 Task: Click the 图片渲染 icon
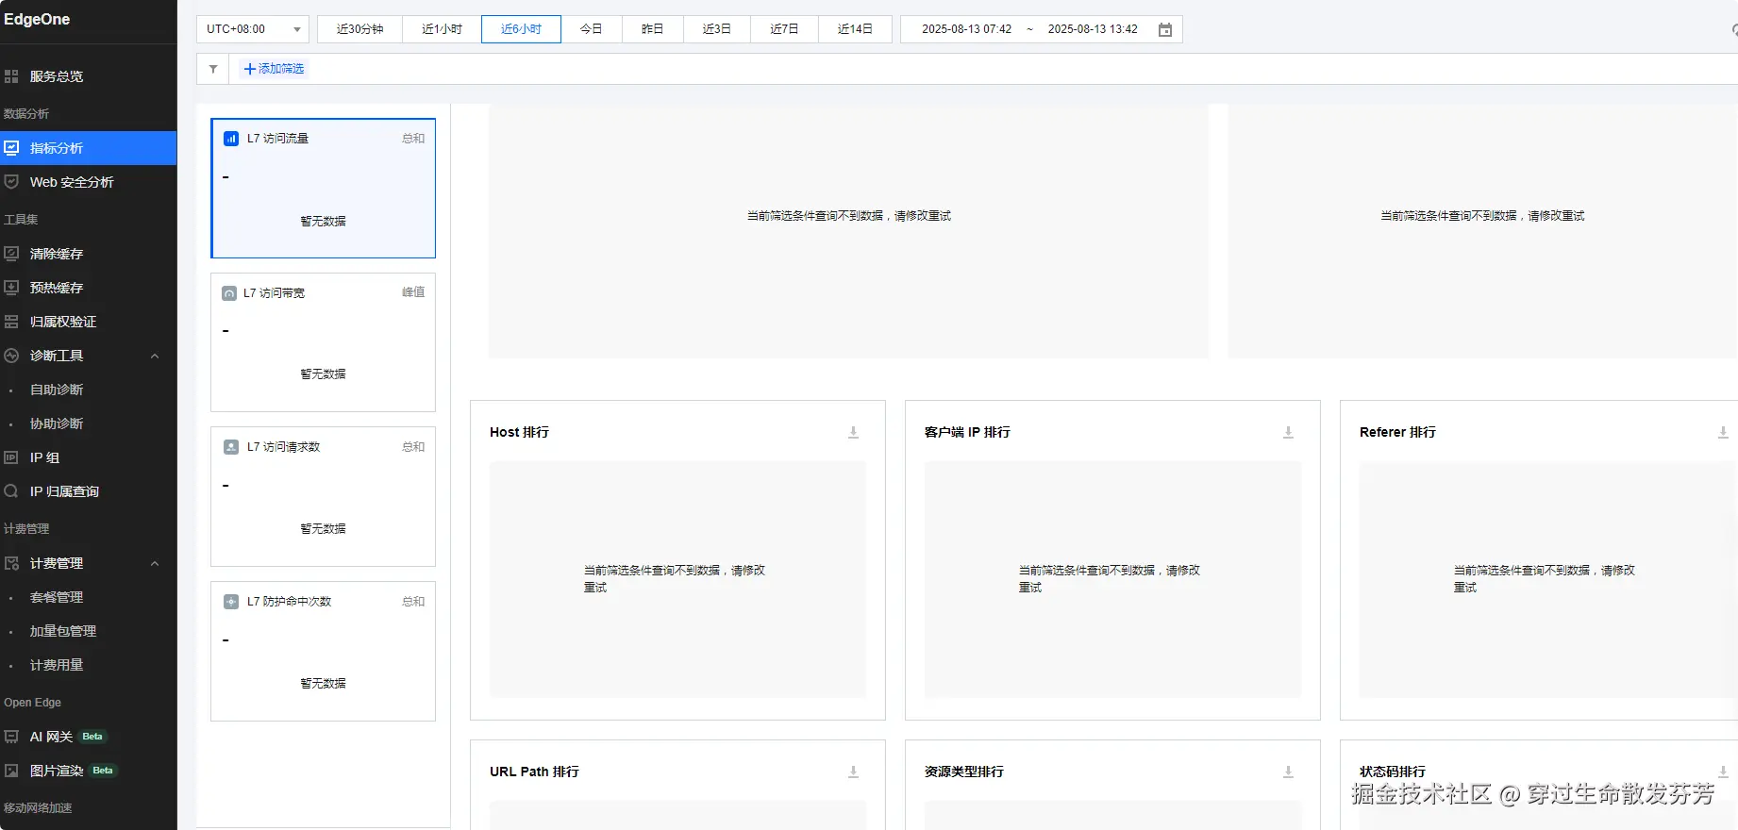[x=11, y=771]
